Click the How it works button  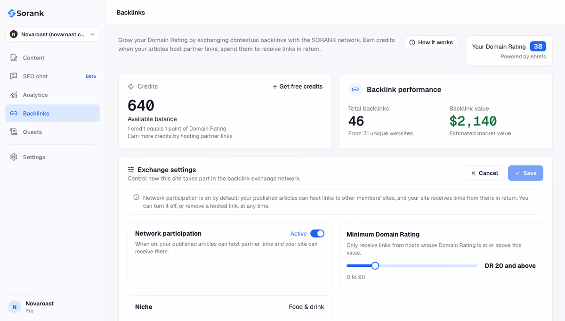click(x=431, y=42)
